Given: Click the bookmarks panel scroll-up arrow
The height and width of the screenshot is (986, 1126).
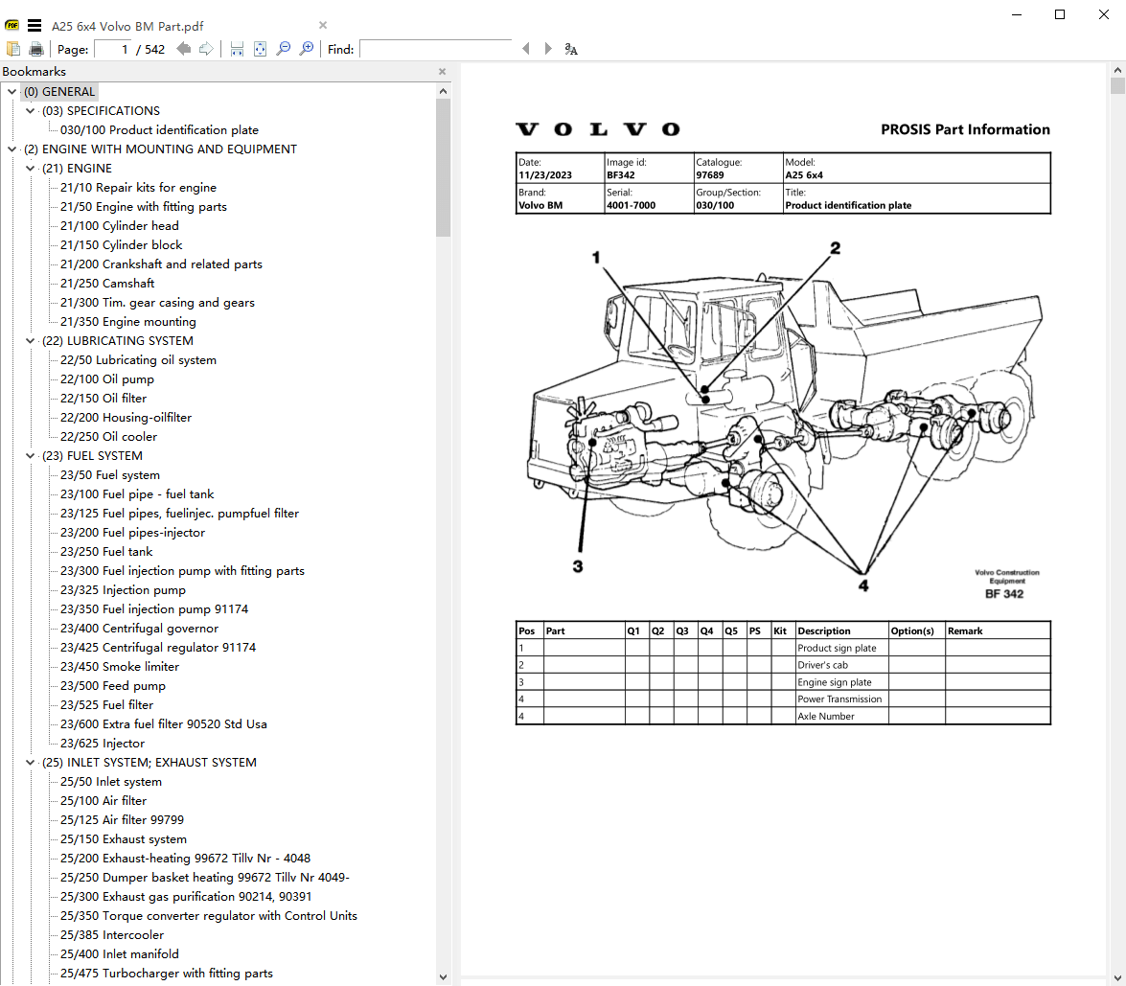Looking at the screenshot, I should [443, 91].
